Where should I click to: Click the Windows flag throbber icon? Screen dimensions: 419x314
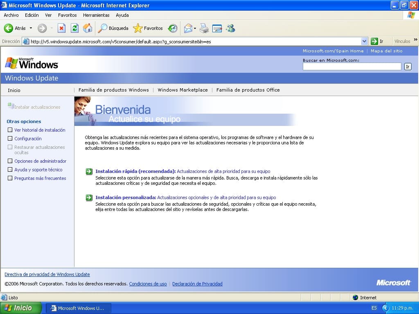[411, 15]
